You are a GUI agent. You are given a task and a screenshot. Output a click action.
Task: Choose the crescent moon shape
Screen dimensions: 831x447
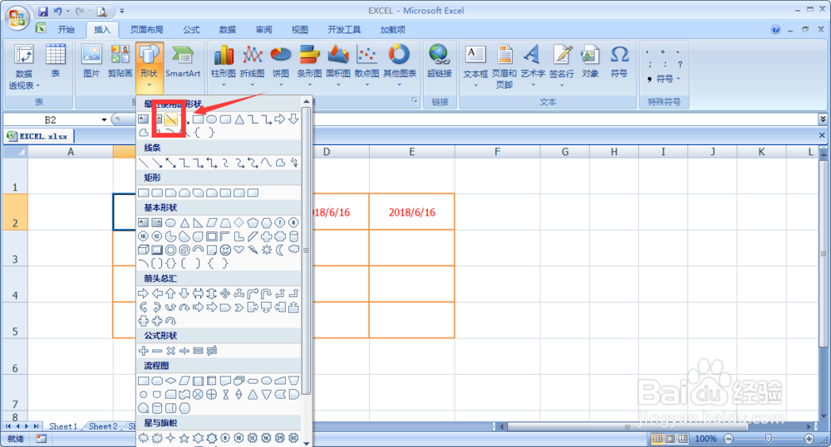point(280,250)
